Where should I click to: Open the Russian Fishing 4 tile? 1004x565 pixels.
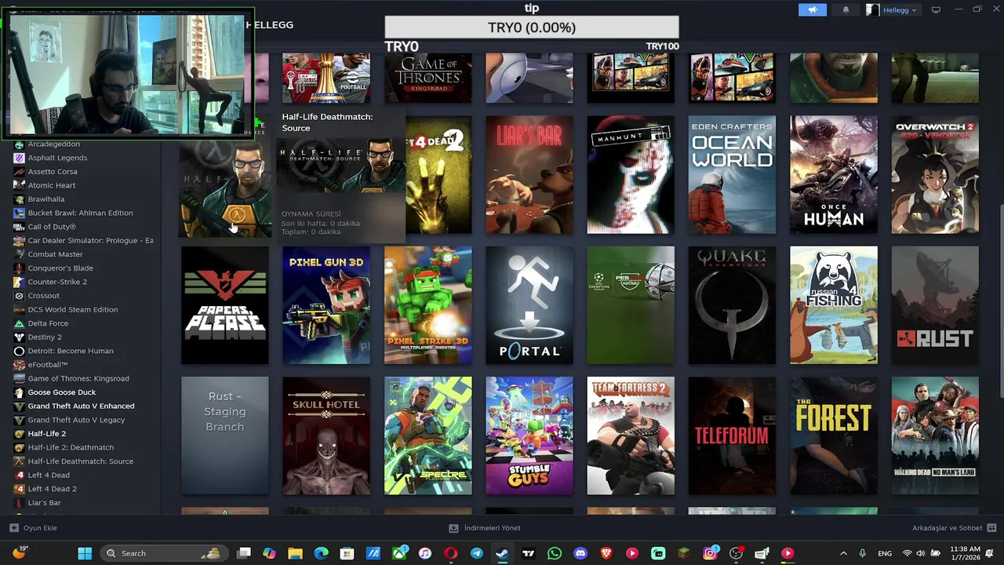point(834,305)
